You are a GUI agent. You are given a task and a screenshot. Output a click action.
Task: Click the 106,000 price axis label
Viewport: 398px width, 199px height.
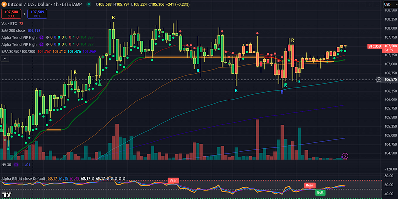(390, 100)
